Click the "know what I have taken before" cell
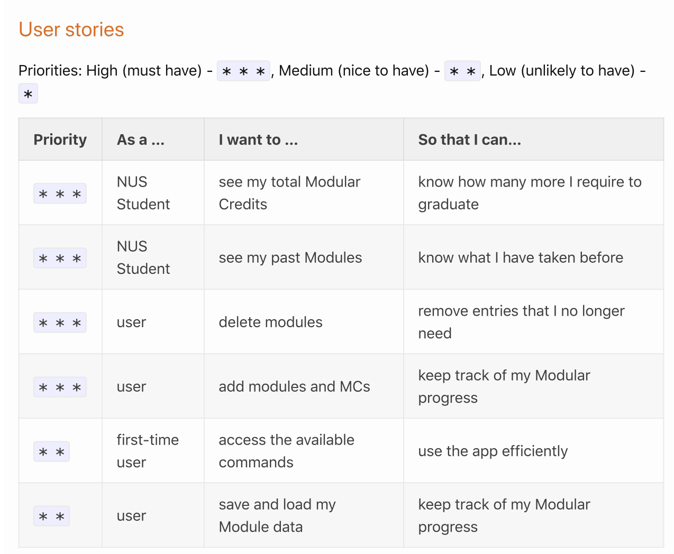The height and width of the screenshot is (554, 674). pyautogui.click(x=533, y=257)
